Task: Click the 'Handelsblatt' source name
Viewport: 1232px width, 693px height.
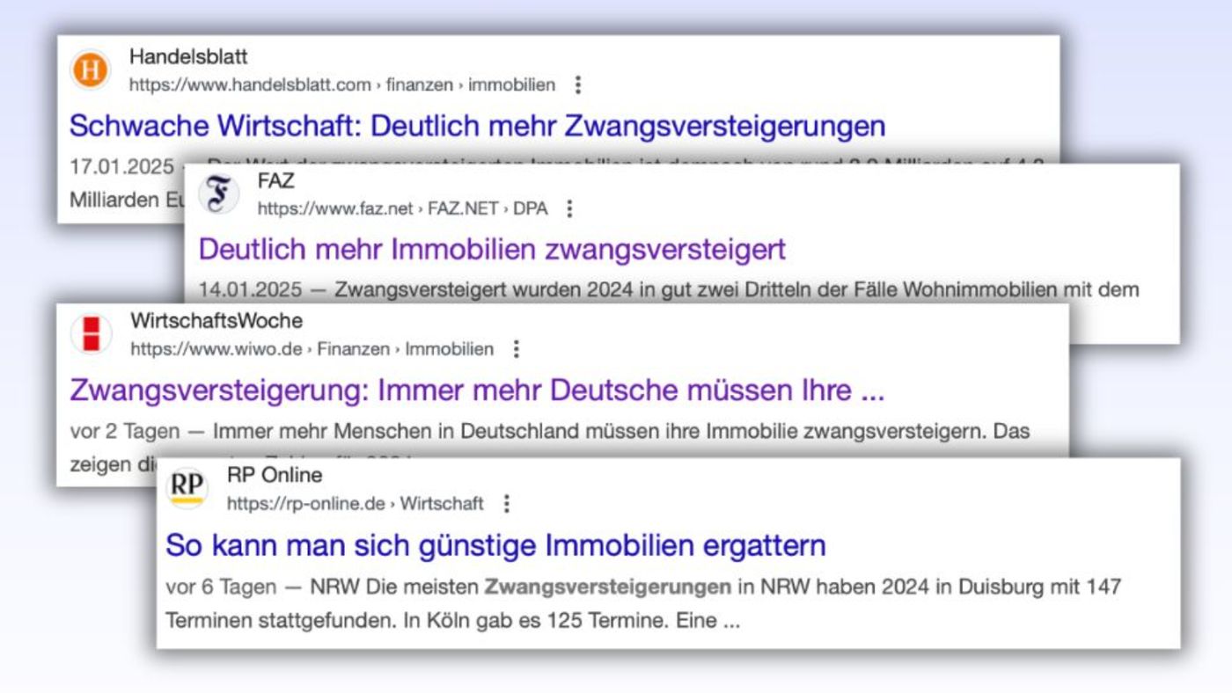Action: 188,57
